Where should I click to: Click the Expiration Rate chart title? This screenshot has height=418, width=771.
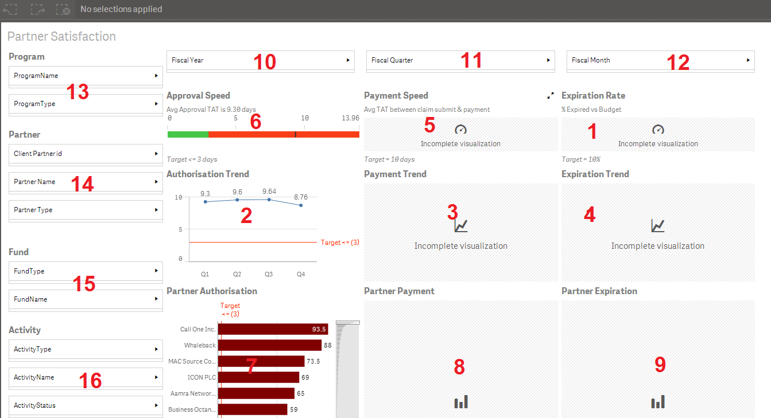click(593, 96)
